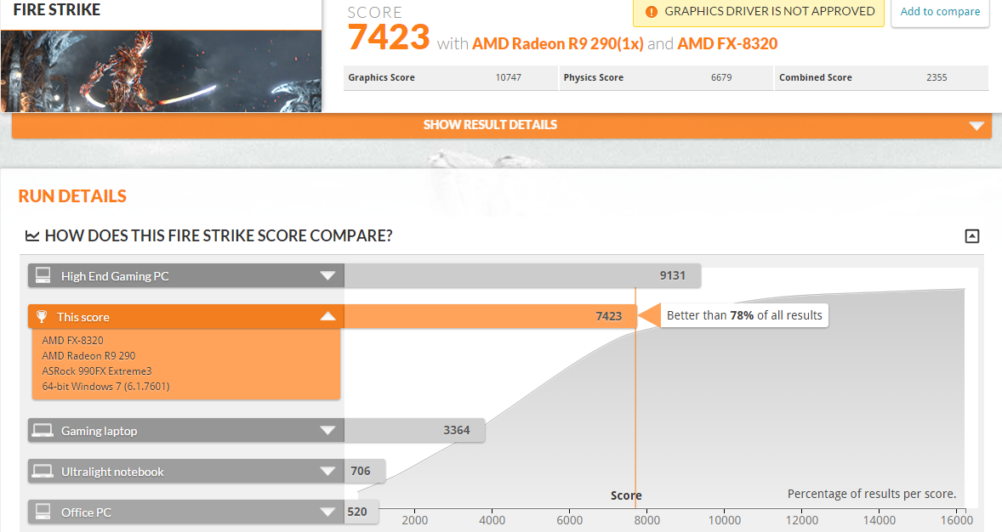Click the warning icon in driver notice
This screenshot has height=532, width=1002.
(652, 12)
